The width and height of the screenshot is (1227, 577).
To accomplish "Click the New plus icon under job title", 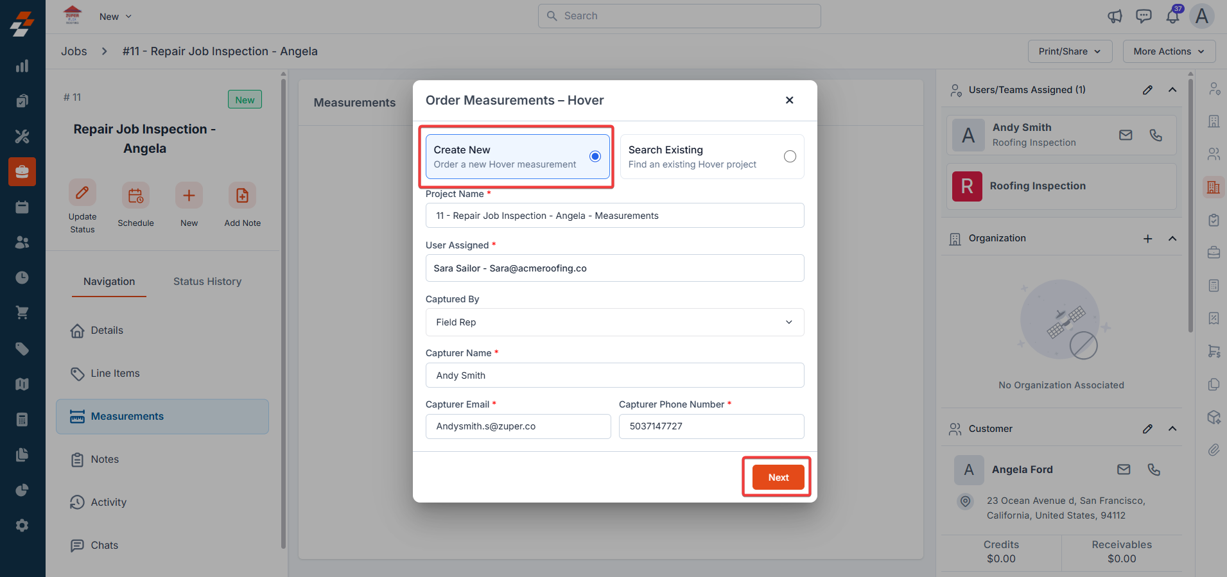I will 189,195.
